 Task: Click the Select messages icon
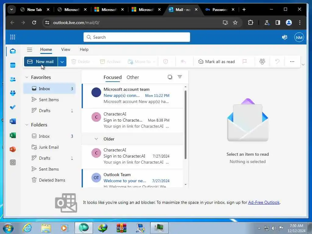tap(170, 77)
